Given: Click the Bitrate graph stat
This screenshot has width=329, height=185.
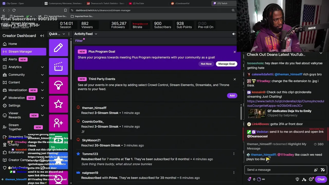Looking at the screenshot, I should (x=140, y=25).
